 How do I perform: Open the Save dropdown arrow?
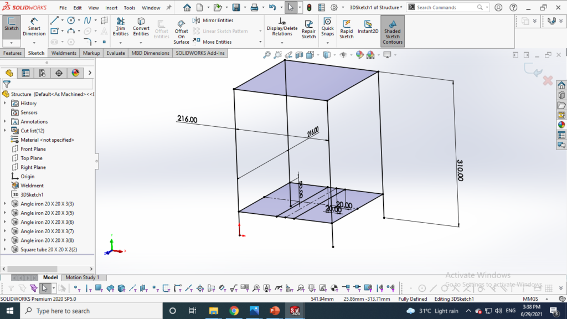click(245, 7)
